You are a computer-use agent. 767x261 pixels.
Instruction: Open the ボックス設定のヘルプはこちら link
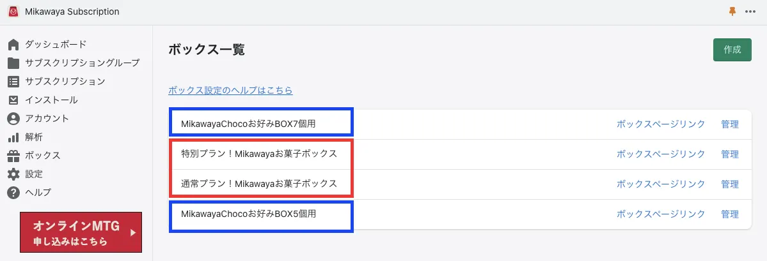pyautogui.click(x=230, y=91)
